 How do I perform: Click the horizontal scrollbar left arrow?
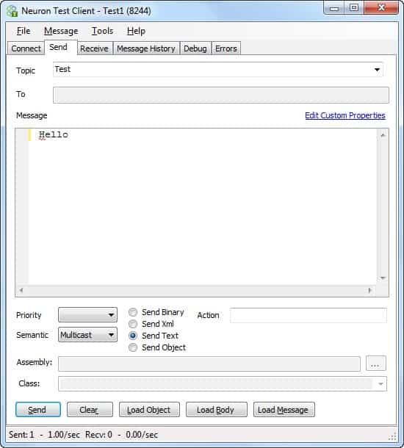[x=21, y=290]
